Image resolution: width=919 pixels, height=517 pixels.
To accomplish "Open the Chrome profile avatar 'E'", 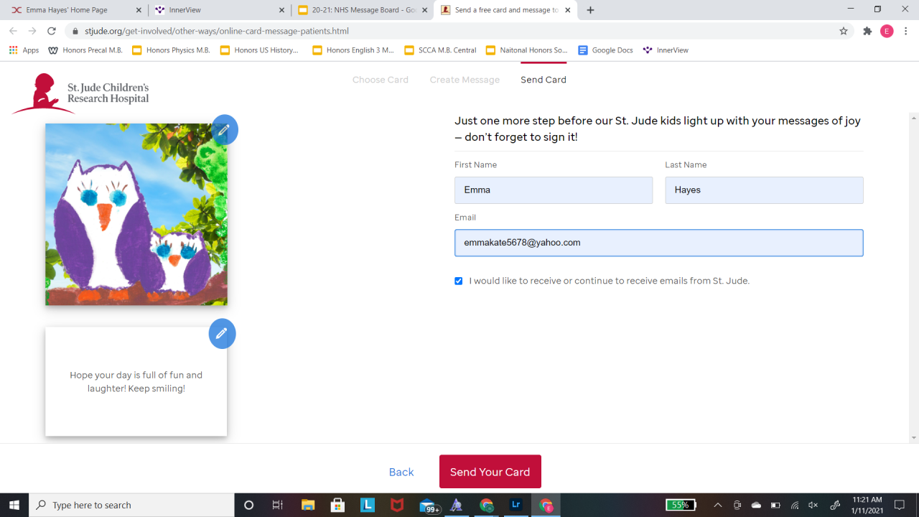I will coord(887,31).
